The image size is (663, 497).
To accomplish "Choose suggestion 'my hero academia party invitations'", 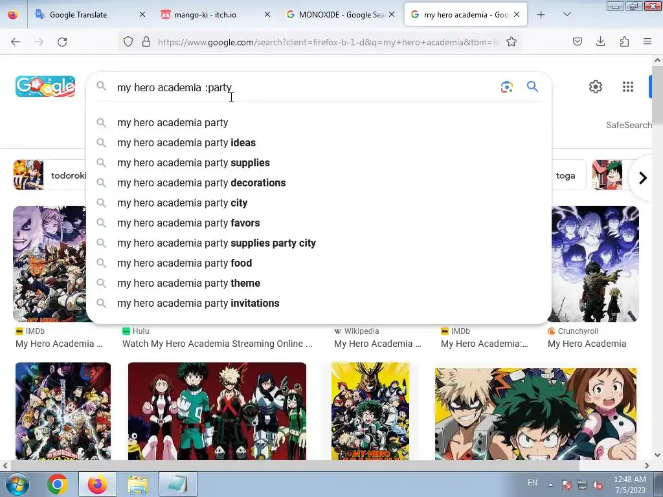I will point(319,304).
